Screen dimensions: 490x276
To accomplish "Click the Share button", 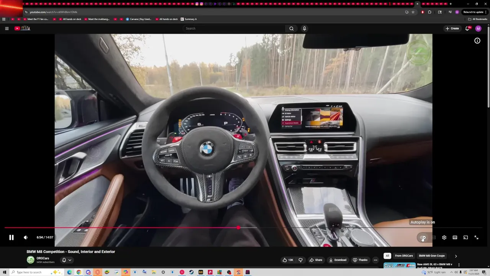I will click(316, 260).
